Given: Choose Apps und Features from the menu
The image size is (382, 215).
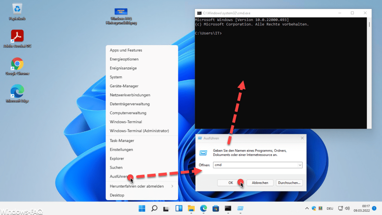Looking at the screenshot, I should tap(142, 50).
